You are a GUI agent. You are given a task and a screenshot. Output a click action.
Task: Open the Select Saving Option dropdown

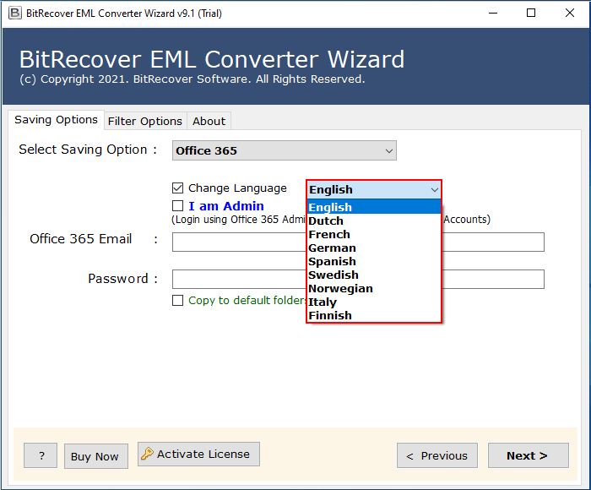point(284,151)
